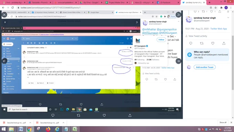The width and height of the screenshot is (234, 132).
Task: Open a new Chrome tab
Action: click(x=210, y=2)
